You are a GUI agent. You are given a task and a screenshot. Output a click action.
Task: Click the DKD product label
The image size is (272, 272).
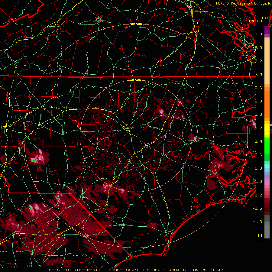pyautogui.click(x=265, y=18)
